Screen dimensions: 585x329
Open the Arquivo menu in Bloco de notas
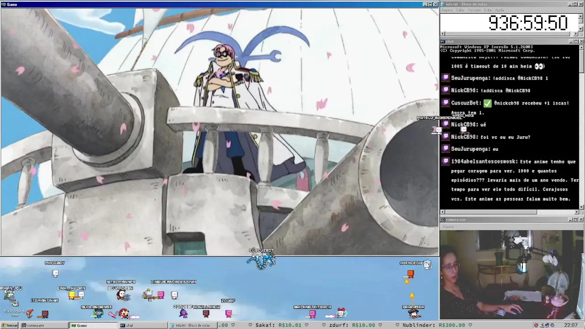point(447,10)
